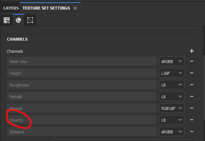205x141 pixels.
Task: Remove the Roughness channel
Action: [192, 85]
